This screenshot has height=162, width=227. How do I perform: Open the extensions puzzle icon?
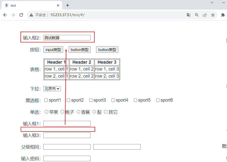[x=223, y=15]
